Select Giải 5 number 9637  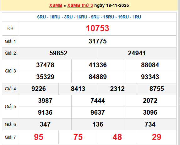point(98,112)
